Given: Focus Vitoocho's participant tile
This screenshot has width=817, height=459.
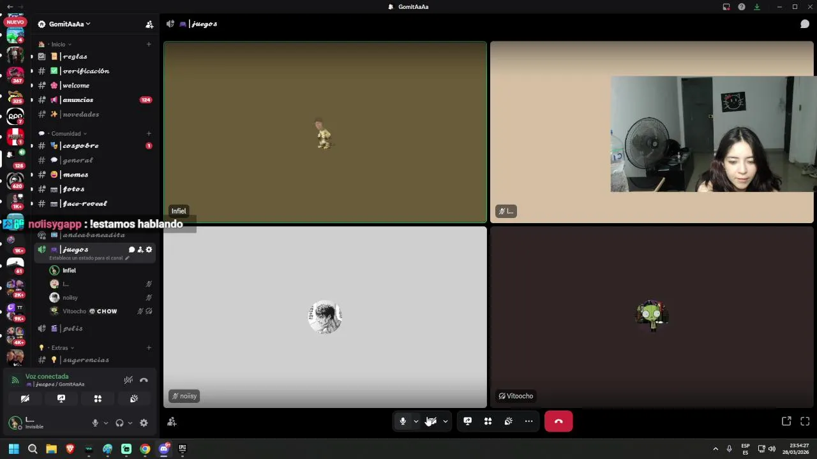Looking at the screenshot, I should [x=652, y=317].
